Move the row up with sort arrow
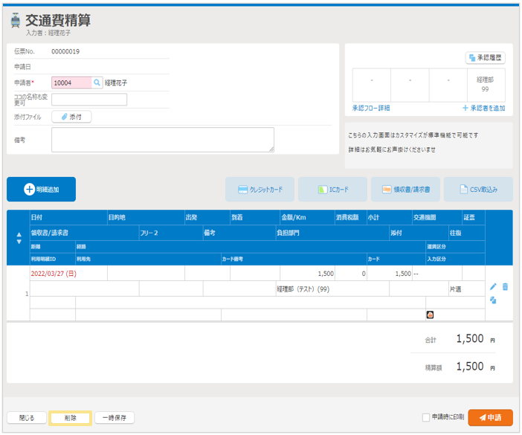522x435 pixels. 19,235
